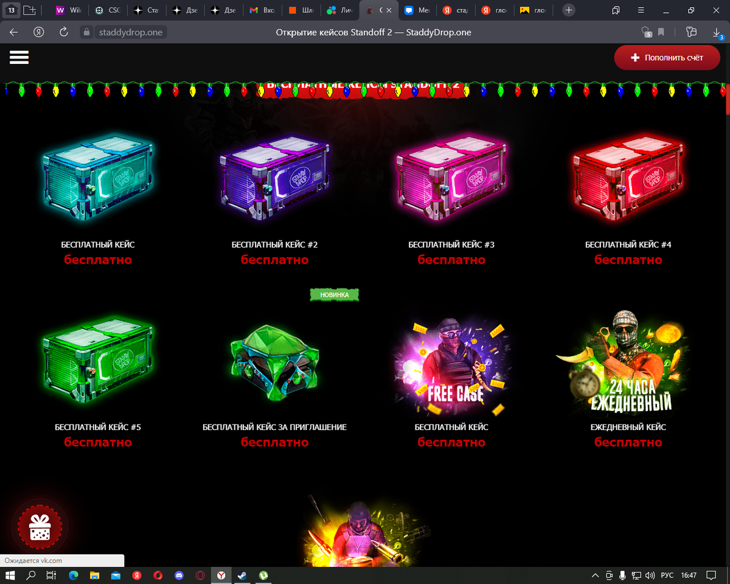730x584 pixels.
Task: Open the hamburger site menu
Action: (x=19, y=57)
